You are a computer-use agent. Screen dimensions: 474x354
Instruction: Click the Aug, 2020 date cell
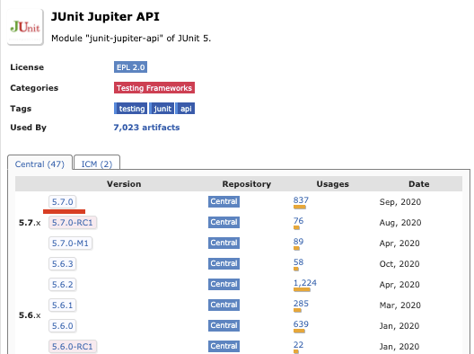pos(400,223)
